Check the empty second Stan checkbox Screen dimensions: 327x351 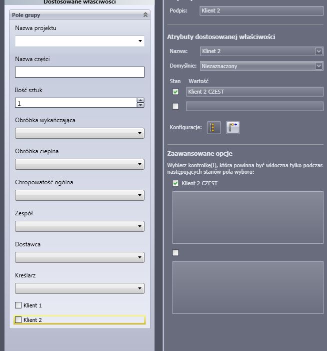(x=175, y=106)
